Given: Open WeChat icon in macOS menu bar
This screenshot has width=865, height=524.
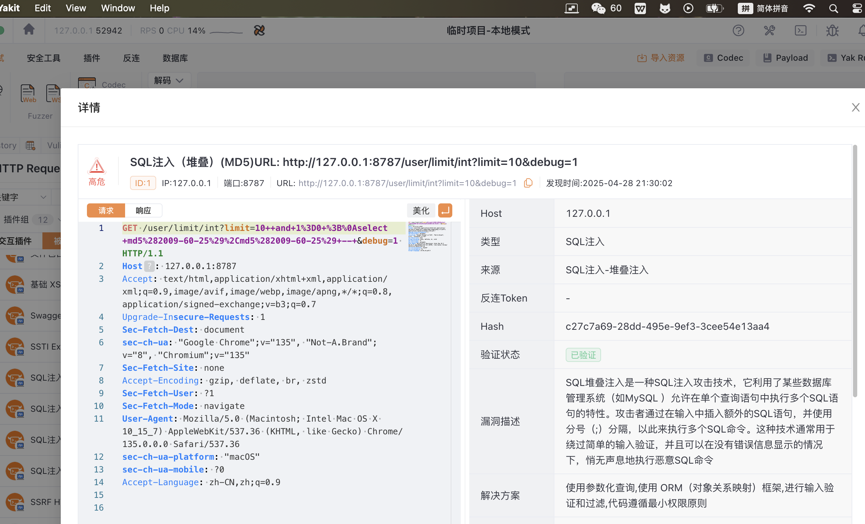Looking at the screenshot, I should [x=598, y=8].
